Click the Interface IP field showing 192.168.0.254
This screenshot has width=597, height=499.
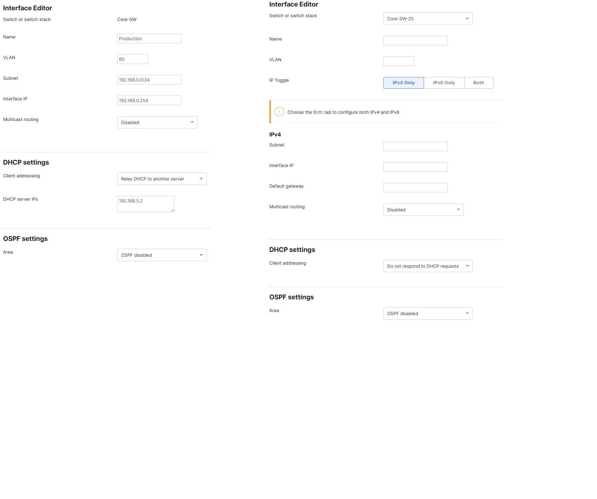tap(149, 100)
